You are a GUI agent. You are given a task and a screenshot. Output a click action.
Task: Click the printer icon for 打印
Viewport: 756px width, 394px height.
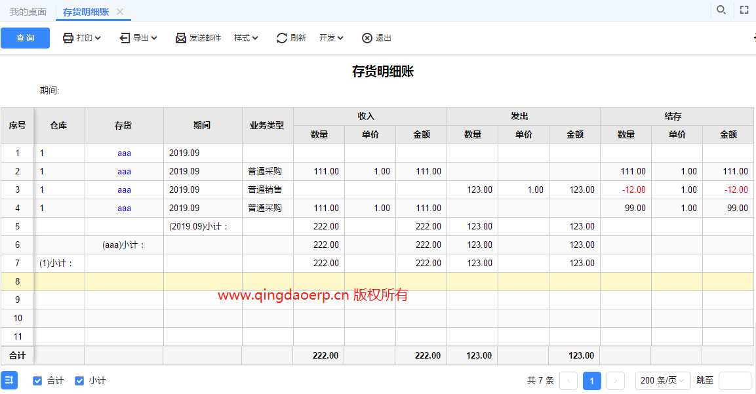click(68, 38)
